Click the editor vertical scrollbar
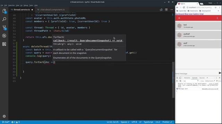This screenshot has height=124, width=222. coord(173,80)
